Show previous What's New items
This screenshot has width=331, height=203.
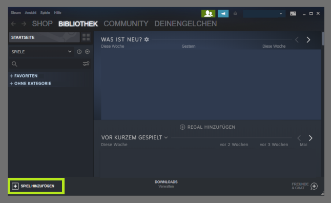[297, 39]
